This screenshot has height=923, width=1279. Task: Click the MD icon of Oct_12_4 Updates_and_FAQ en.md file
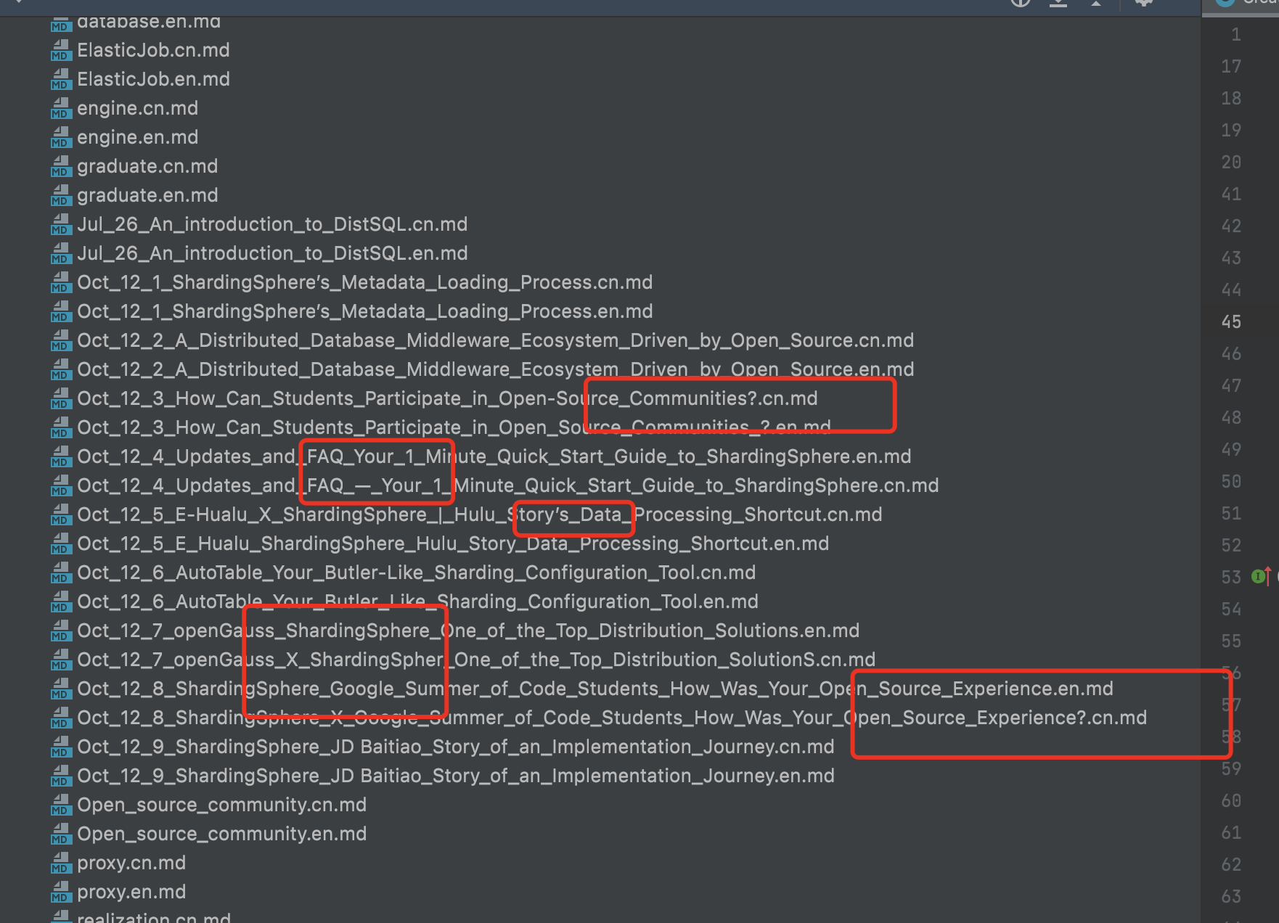[x=61, y=456]
